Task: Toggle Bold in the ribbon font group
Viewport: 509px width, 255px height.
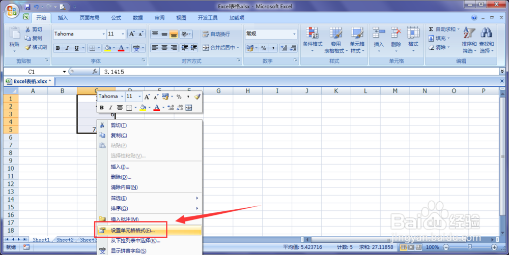Action: [58, 48]
